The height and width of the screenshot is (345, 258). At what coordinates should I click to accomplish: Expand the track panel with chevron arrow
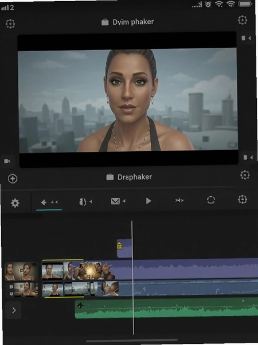point(14,310)
